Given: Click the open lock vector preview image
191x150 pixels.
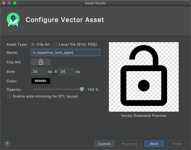Looking at the screenshot, I should (144, 77).
